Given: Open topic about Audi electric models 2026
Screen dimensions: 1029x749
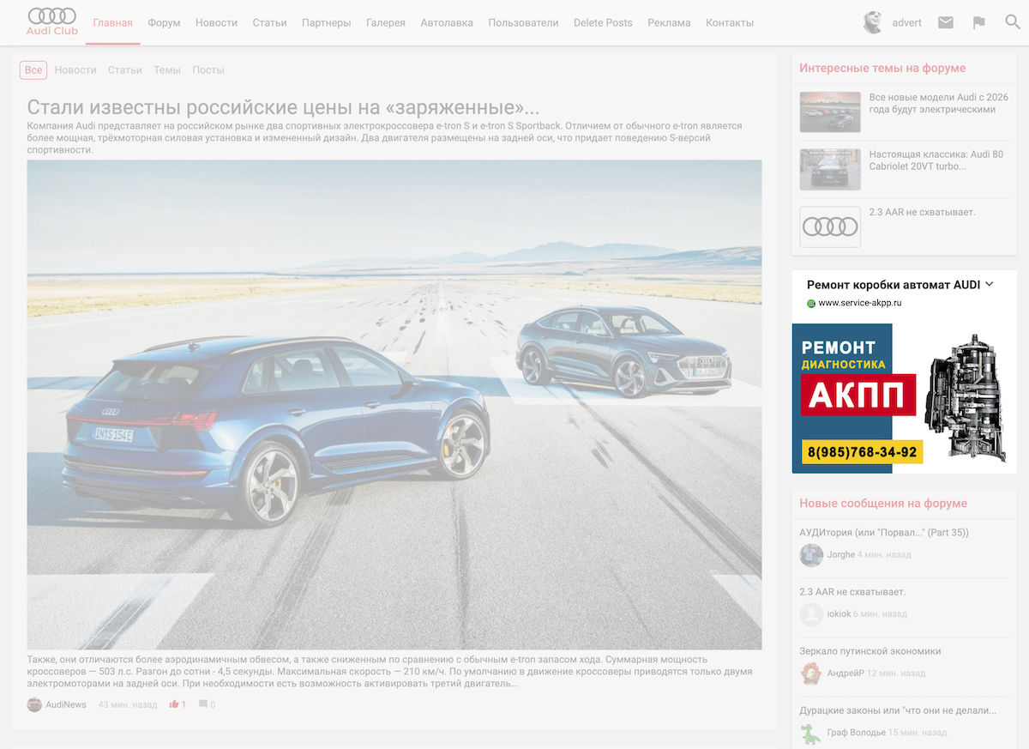Looking at the screenshot, I should 939,103.
